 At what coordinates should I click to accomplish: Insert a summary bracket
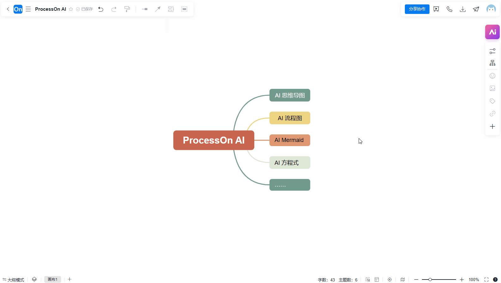tap(171, 9)
